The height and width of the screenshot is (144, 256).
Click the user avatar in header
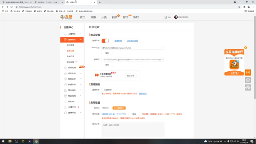[176, 17]
